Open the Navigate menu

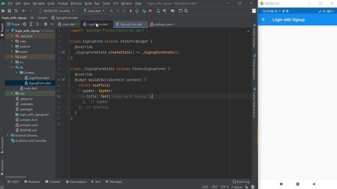[x=38, y=4]
